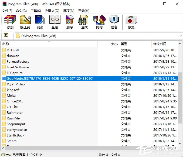This screenshot has width=183, height=157.
Task: Open the 查看 (View) tool
Action: (55, 22)
